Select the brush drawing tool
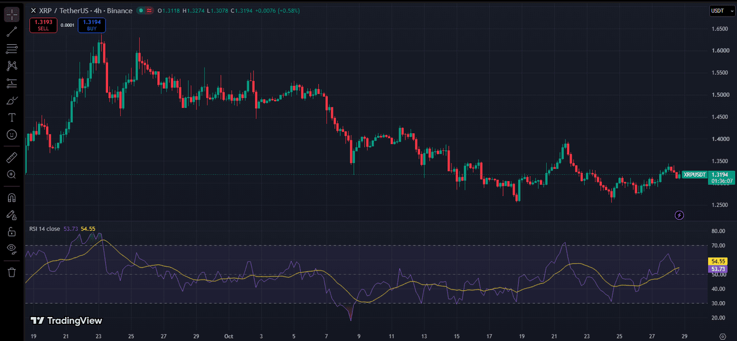 pos(12,100)
